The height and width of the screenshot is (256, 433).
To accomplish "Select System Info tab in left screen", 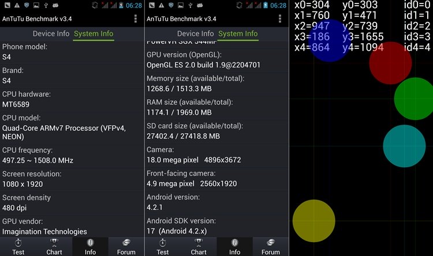I will (94, 34).
